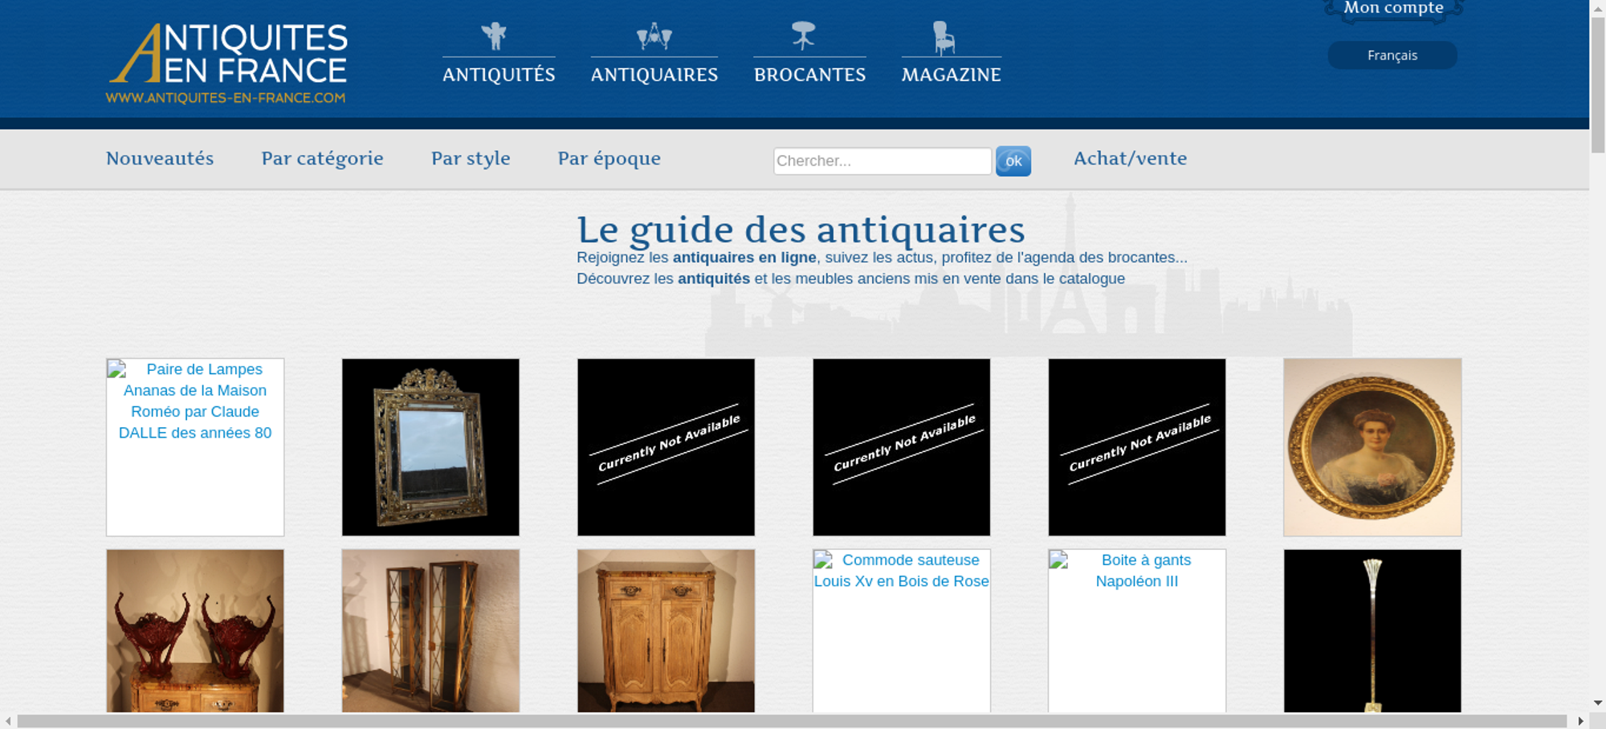Image resolution: width=1606 pixels, height=729 pixels.
Task: Click the cherub icon above Antiquités
Action: (x=494, y=36)
